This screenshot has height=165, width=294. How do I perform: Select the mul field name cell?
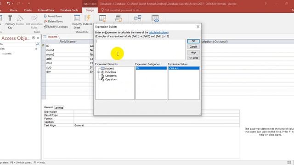[68, 63]
